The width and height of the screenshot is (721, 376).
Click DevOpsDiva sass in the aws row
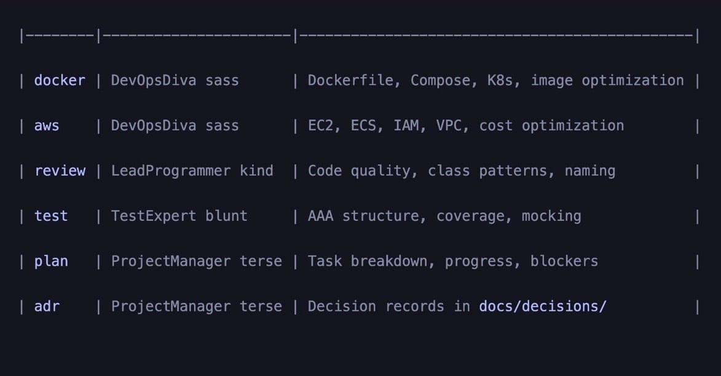click(175, 126)
